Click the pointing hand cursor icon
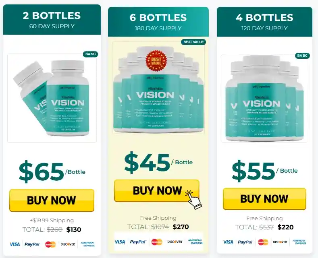 tap(193, 200)
